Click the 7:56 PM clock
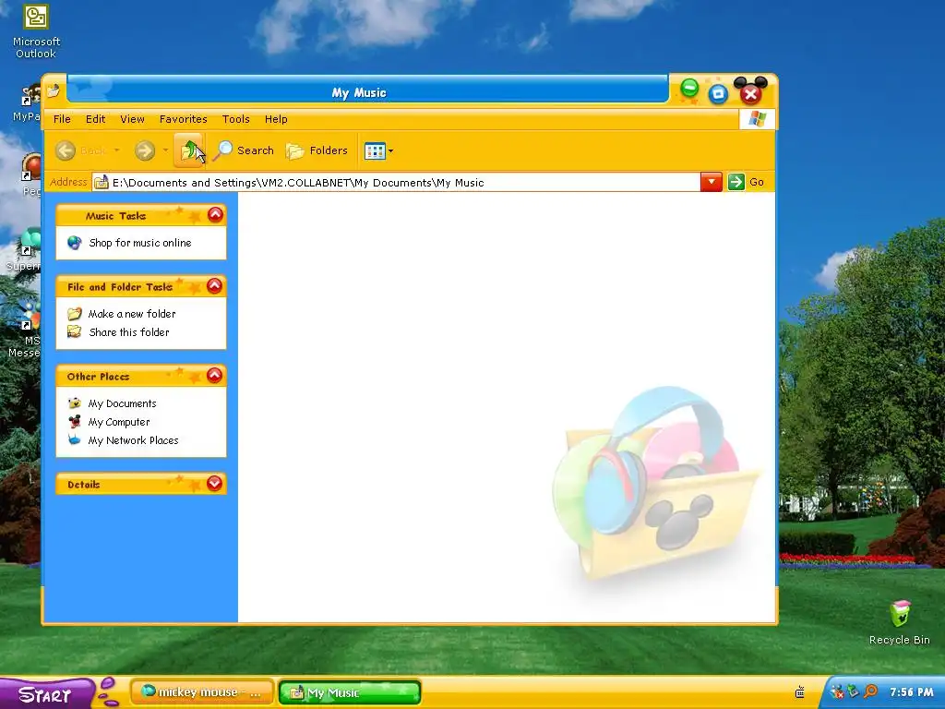 [911, 692]
